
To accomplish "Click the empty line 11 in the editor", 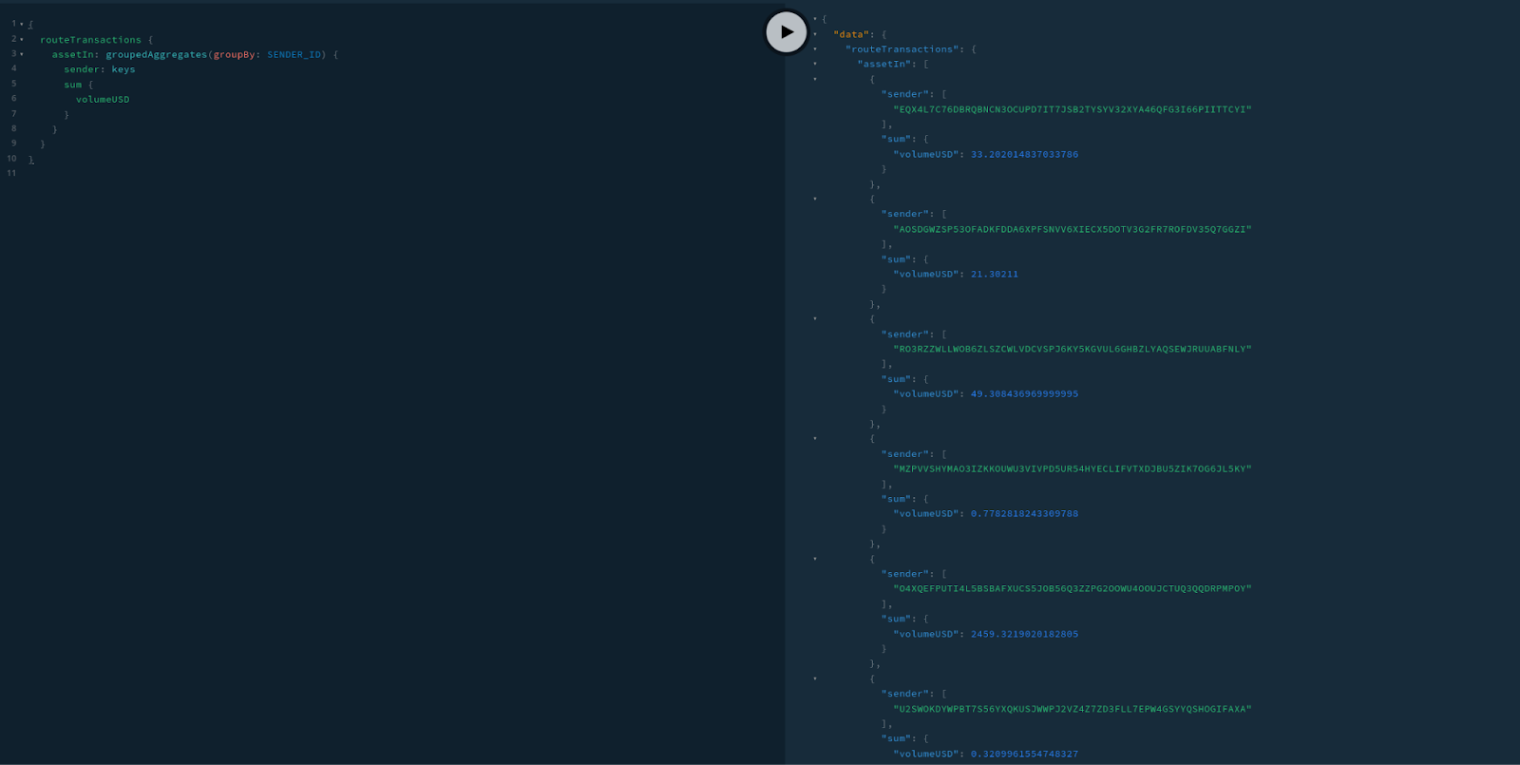I will (190, 174).
